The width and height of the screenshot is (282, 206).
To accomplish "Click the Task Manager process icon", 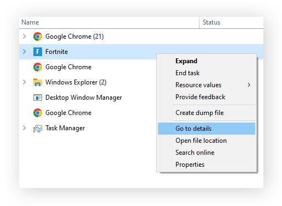I will (38, 129).
